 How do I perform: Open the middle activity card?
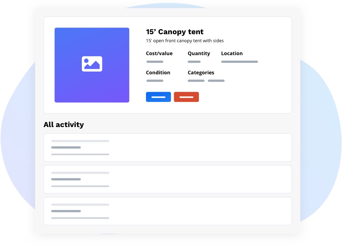[168, 179]
